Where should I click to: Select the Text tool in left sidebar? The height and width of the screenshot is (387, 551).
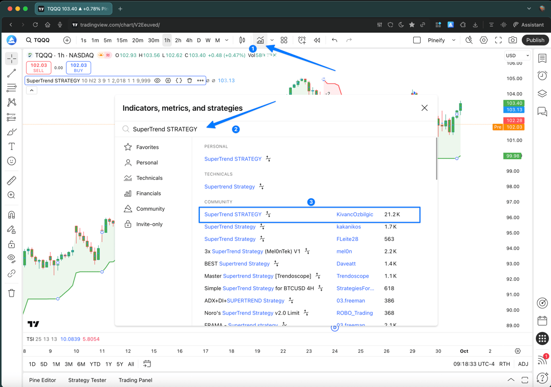[x=12, y=147]
